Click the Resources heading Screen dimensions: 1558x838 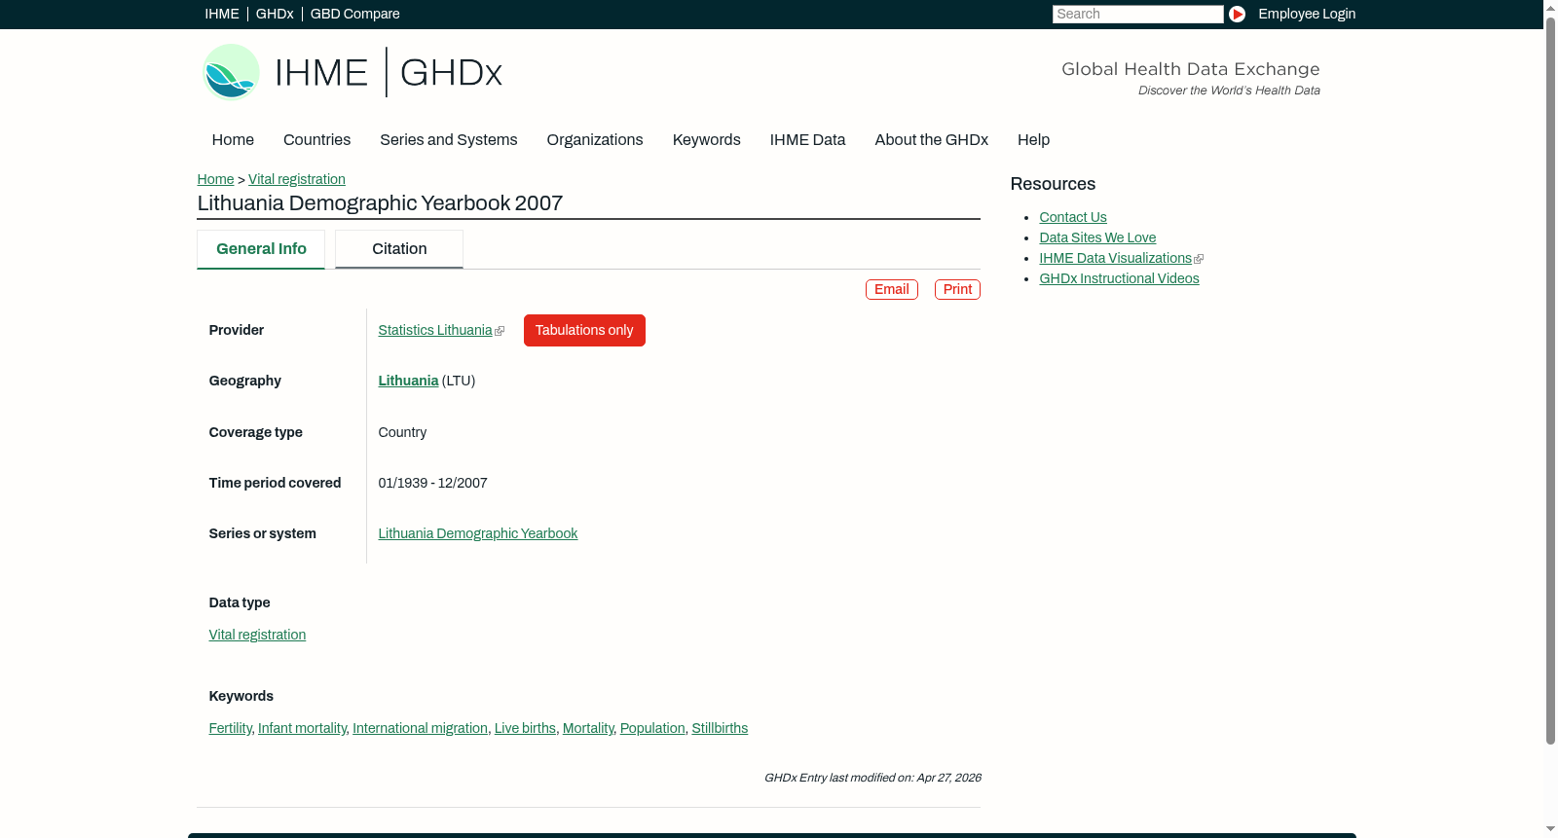point(1053,184)
